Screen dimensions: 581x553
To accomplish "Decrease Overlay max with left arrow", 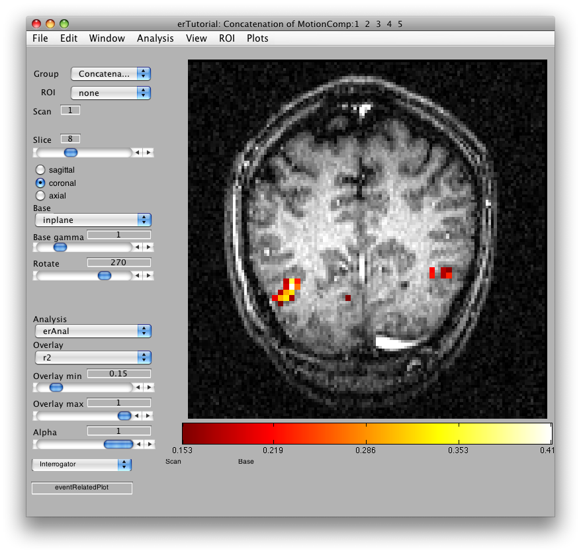I will pos(137,416).
